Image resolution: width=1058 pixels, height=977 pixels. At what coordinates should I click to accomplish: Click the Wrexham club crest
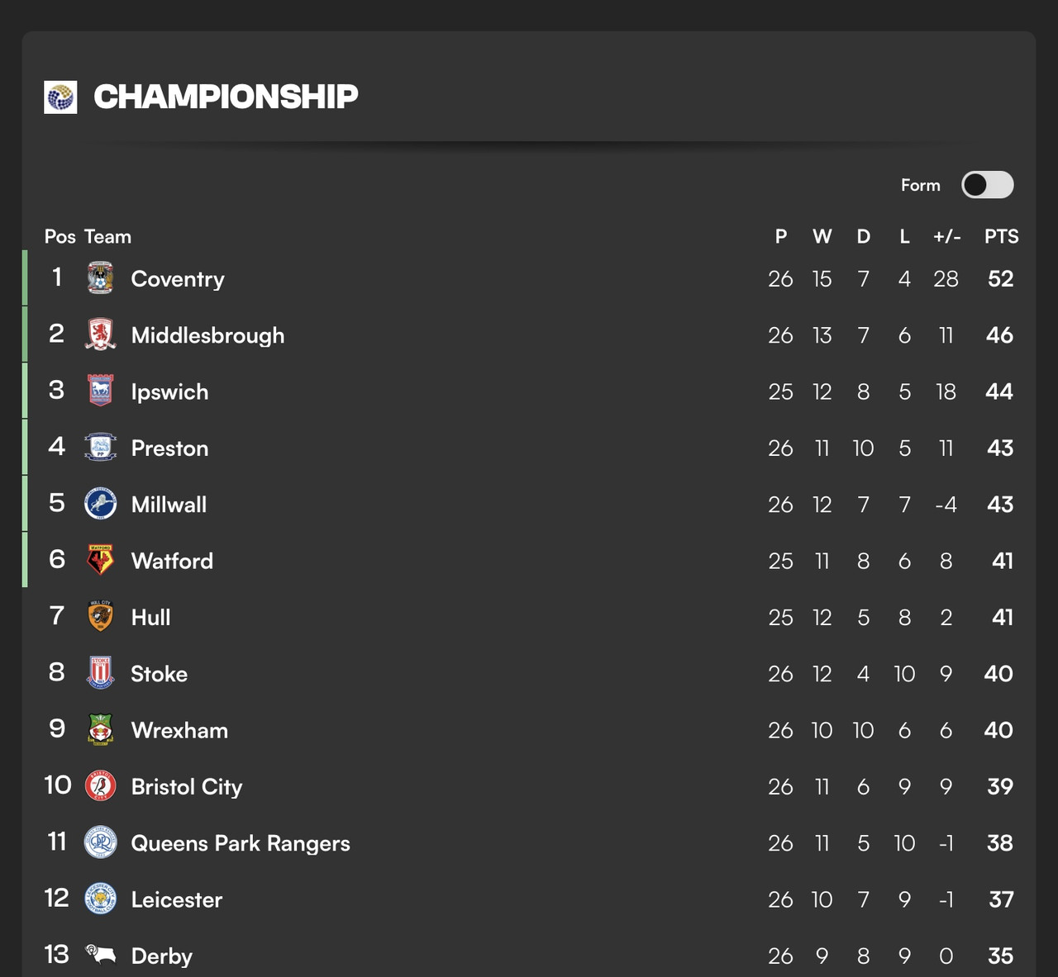(x=101, y=730)
